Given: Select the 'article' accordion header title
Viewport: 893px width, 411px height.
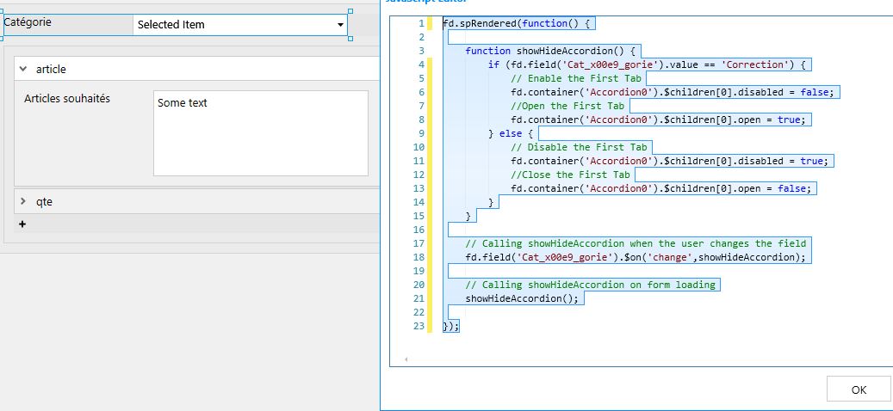Looking at the screenshot, I should [51, 69].
